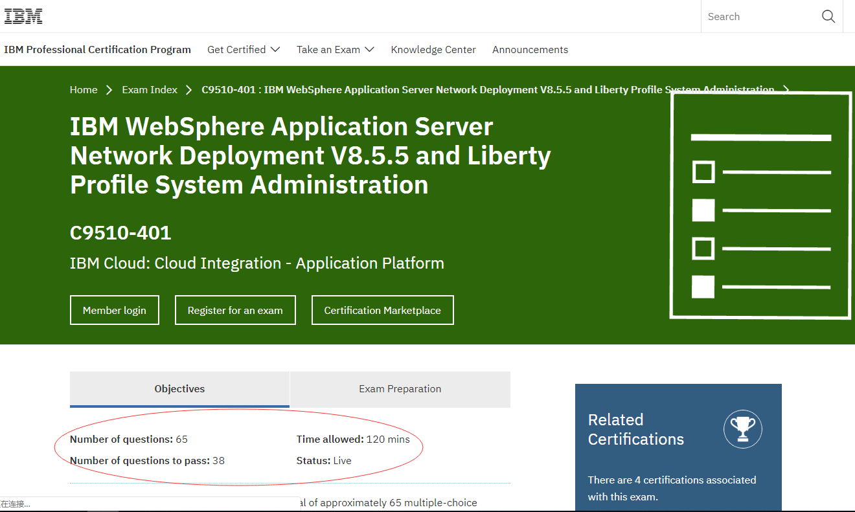
Task: Select the Objectives tab
Action: click(179, 389)
